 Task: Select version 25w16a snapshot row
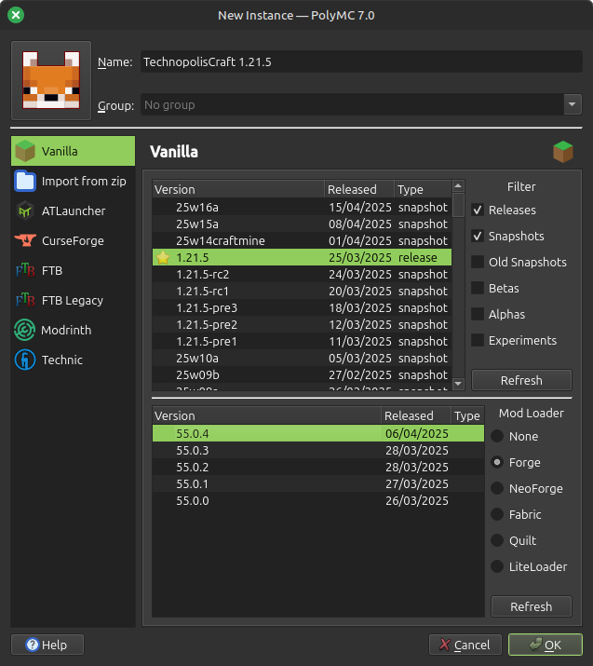point(302,207)
